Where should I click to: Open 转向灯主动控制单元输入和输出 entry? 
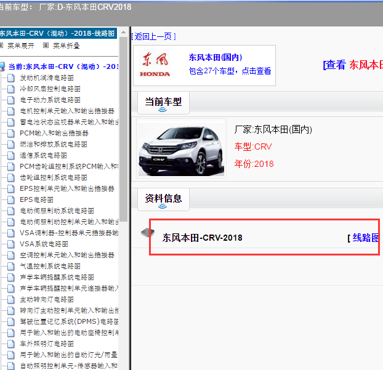click(x=69, y=311)
